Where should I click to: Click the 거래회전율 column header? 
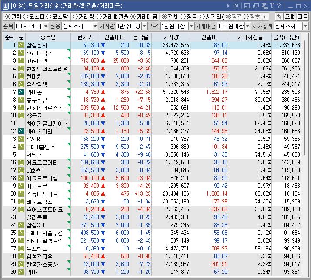pyautogui.click(x=250, y=37)
